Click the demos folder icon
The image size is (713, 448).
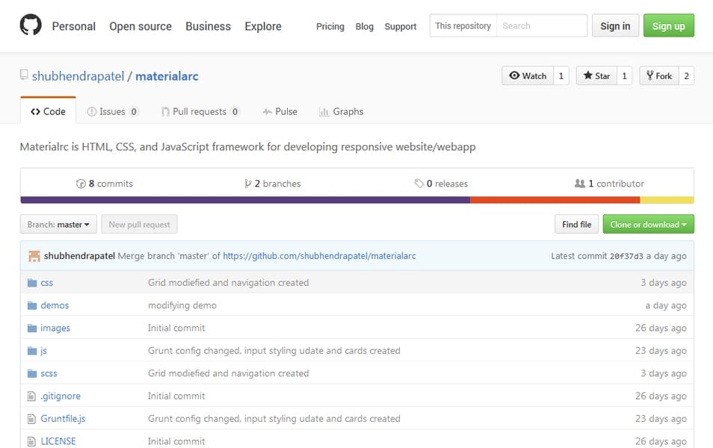(x=32, y=305)
